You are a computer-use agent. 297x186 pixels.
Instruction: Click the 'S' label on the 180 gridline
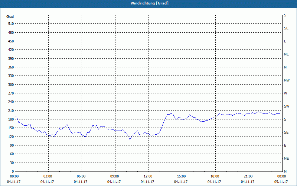tap(285, 119)
